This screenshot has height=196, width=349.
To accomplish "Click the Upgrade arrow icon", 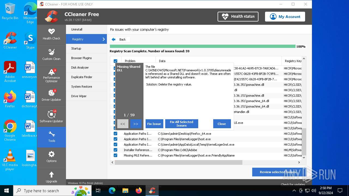I will pyautogui.click(x=51, y=174).
